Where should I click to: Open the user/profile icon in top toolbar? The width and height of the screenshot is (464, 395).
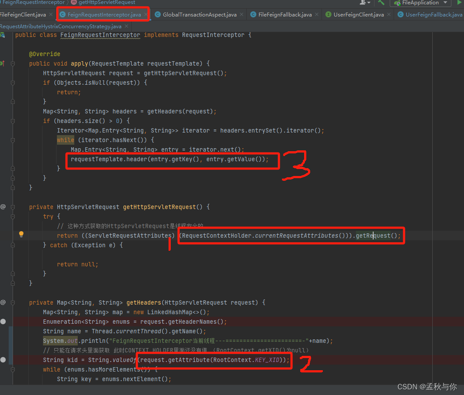pyautogui.click(x=364, y=3)
